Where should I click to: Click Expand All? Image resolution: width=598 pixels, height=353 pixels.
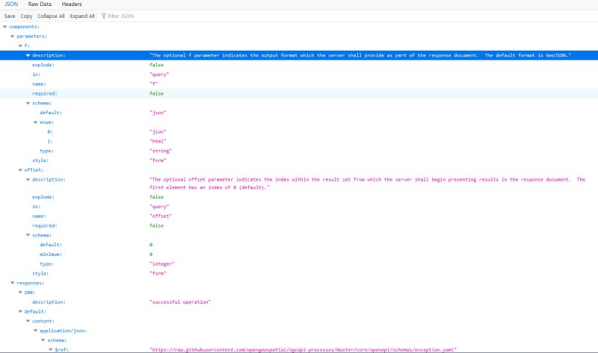click(82, 16)
